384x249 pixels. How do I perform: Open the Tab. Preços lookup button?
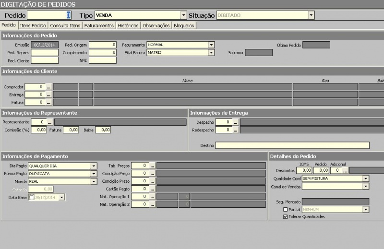coord(152,166)
